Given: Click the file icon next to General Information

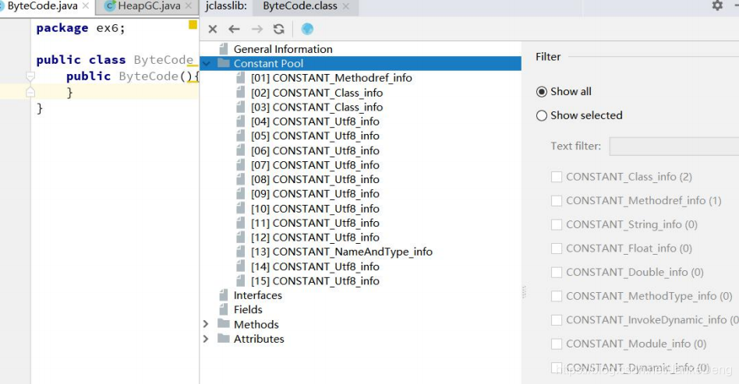Looking at the screenshot, I should point(224,48).
